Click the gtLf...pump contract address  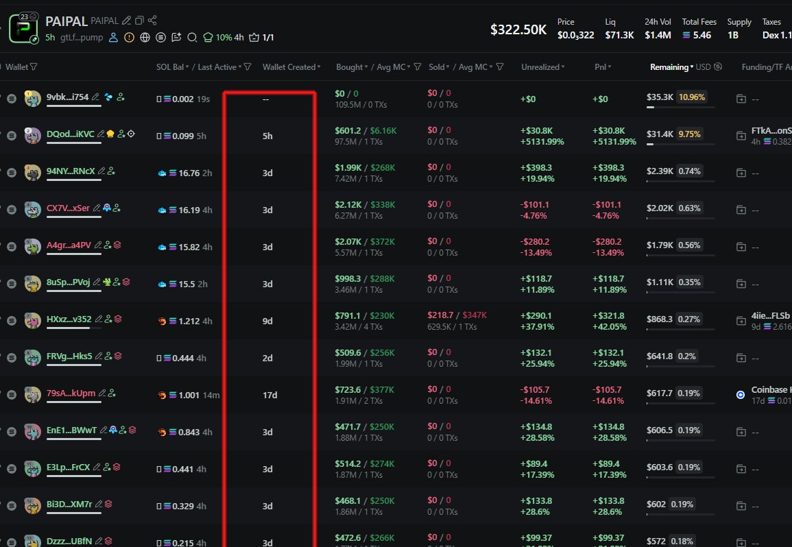[81, 38]
